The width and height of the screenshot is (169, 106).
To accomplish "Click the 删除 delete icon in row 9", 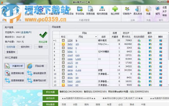I will tap(161, 70).
